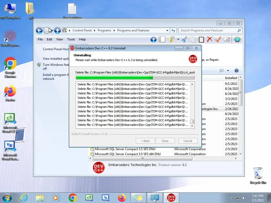271x203 pixels.
Task: Open Programs and Features help button
Action: pyautogui.click(x=236, y=71)
